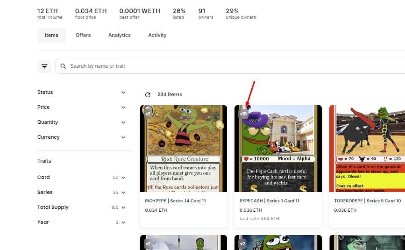Viewport: 405px width, 250px height.
Task: Switch to the Offers tab
Action: tap(83, 35)
